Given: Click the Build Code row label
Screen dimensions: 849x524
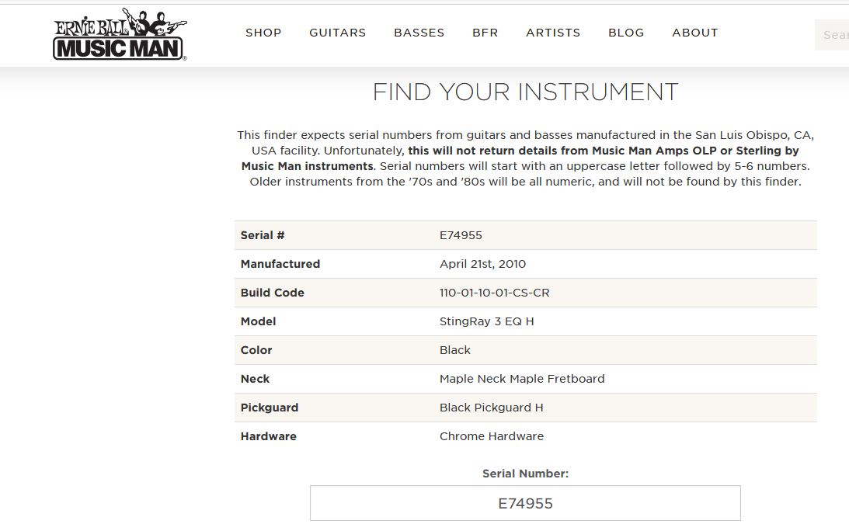Looking at the screenshot, I should (x=273, y=293).
